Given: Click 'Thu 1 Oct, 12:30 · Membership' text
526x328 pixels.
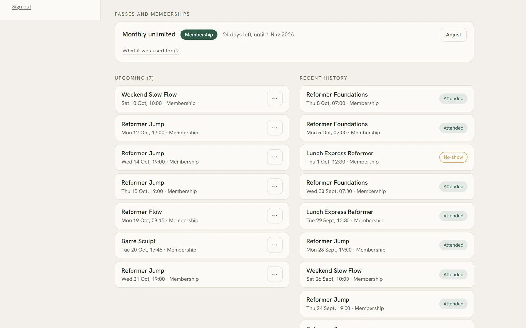Looking at the screenshot, I should (343, 162).
